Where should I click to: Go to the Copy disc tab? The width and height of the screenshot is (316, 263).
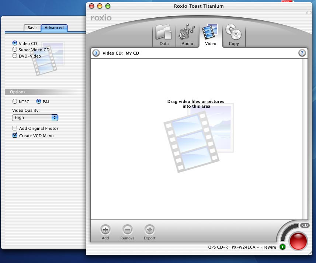click(x=234, y=35)
